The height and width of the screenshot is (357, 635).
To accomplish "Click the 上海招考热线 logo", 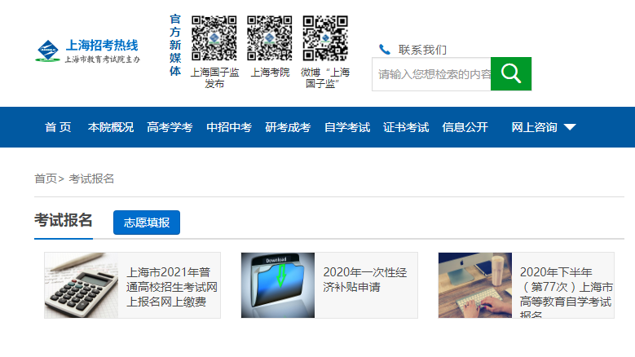I will click(88, 51).
